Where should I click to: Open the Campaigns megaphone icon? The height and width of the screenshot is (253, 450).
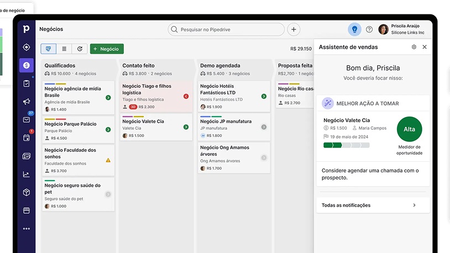point(27,102)
